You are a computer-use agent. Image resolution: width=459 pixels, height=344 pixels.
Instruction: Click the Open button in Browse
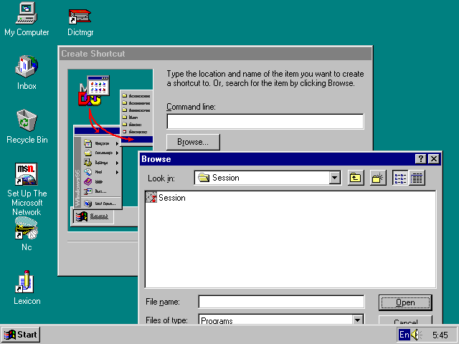pos(405,302)
